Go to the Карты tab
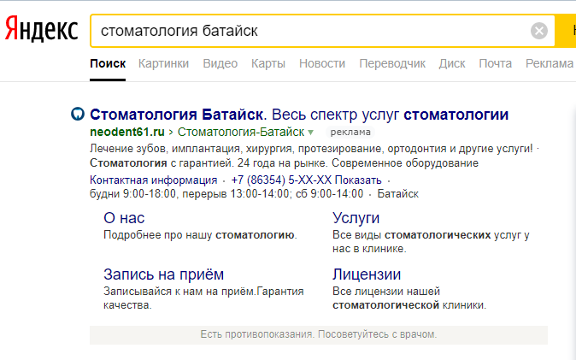Screen dimensions: 576x360 pos(268,63)
